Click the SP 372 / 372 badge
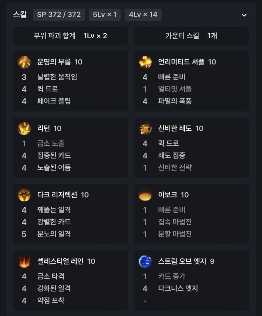The width and height of the screenshot is (262, 316). click(x=59, y=15)
